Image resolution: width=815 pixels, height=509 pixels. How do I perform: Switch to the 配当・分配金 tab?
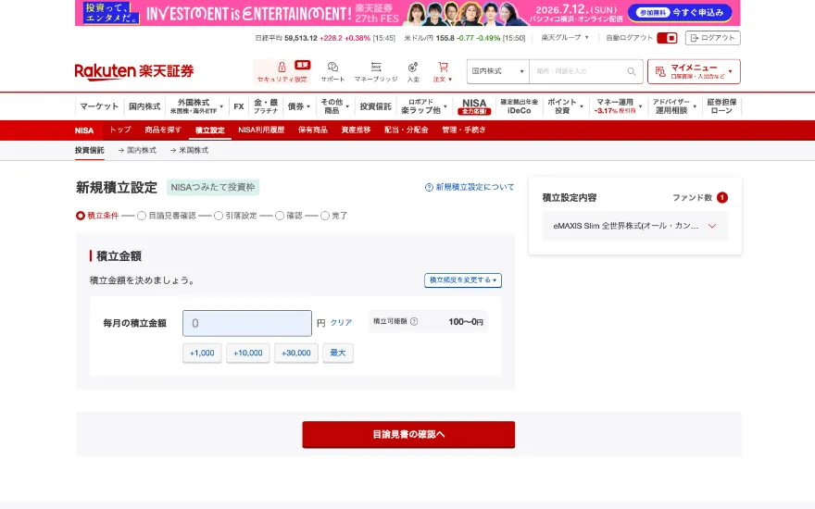pos(406,130)
